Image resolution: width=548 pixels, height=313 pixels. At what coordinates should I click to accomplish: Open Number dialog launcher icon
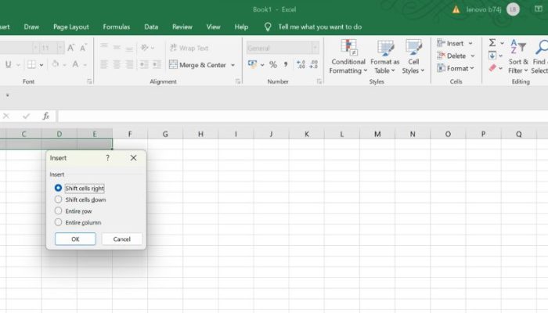319,81
